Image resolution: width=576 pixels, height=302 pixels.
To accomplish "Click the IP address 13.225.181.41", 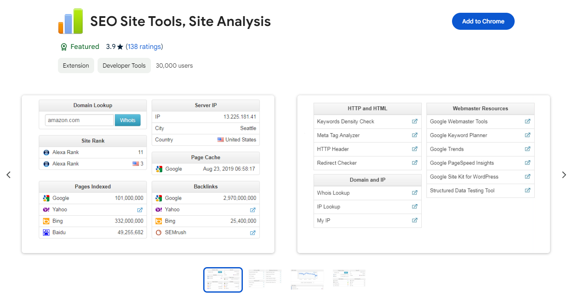I will coord(240,117).
